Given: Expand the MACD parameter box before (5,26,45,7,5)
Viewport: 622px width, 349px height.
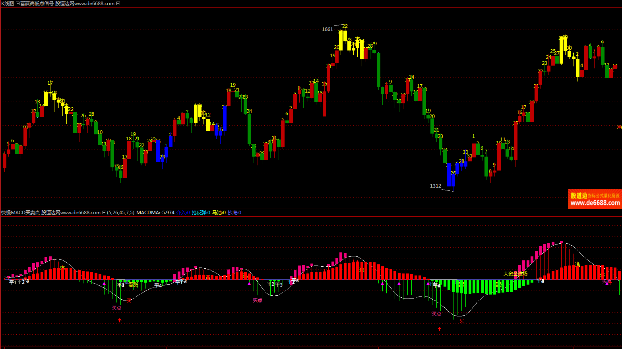Looking at the screenshot, I should tap(104, 213).
